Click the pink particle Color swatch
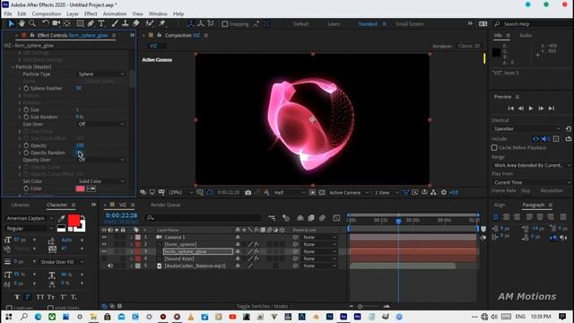This screenshot has width=574, height=323. [x=80, y=188]
